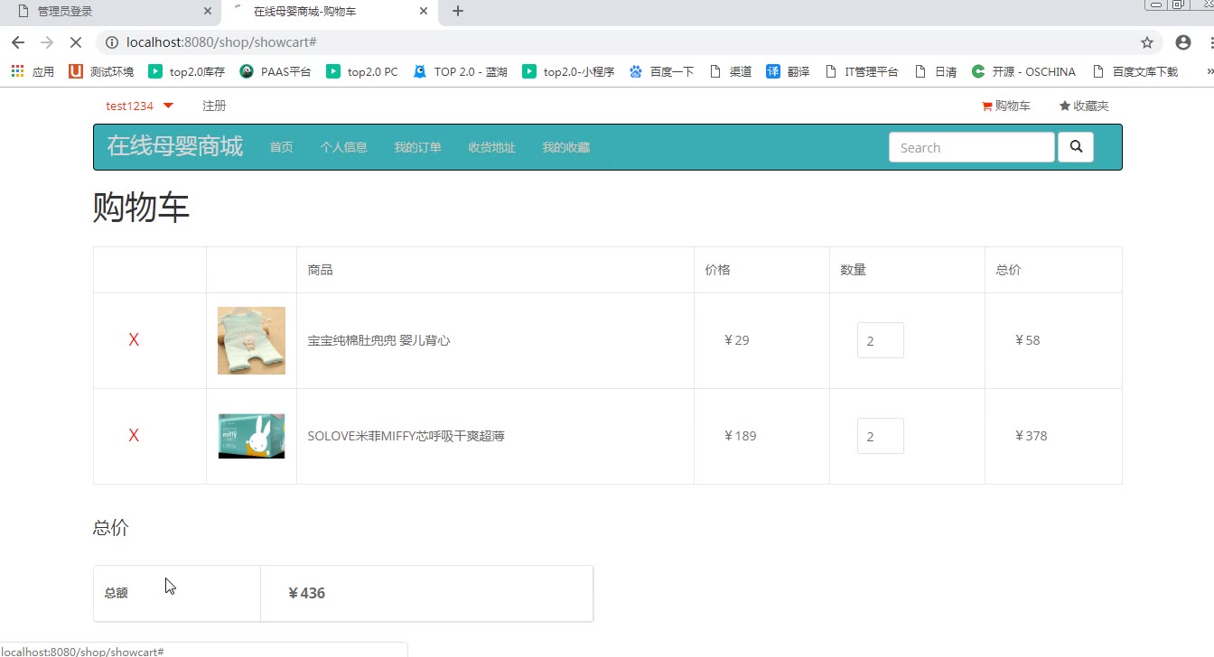Switch to the 管理员登录 tab
The width and height of the screenshot is (1214, 657).
(x=110, y=12)
